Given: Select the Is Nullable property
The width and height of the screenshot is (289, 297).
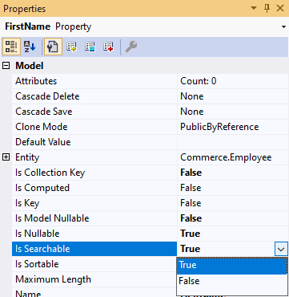Looking at the screenshot, I should point(94,234).
